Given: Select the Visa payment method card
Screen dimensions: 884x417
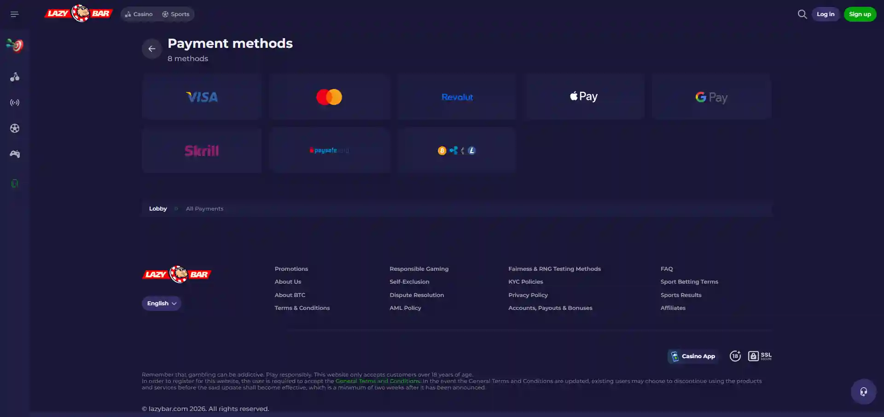Looking at the screenshot, I should click(202, 97).
